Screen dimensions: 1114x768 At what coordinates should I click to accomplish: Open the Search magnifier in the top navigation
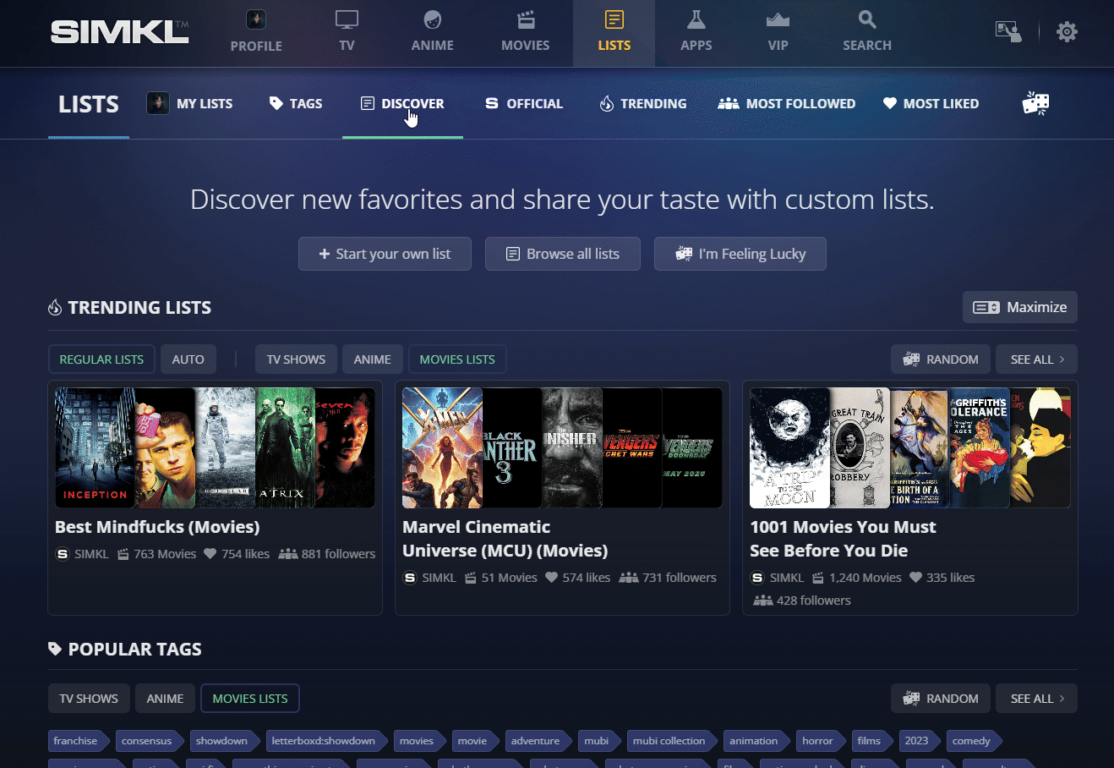click(x=866, y=32)
